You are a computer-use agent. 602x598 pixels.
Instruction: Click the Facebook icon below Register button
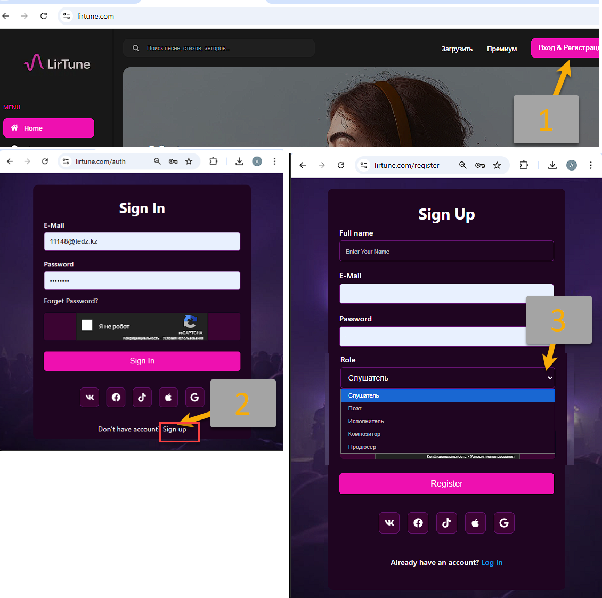[418, 523]
